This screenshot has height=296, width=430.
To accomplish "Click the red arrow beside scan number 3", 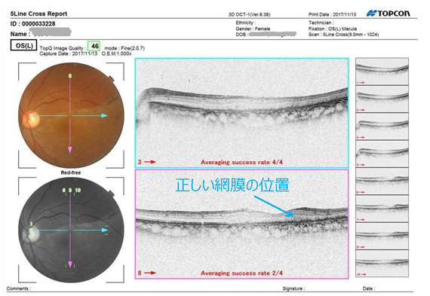I will click(x=150, y=162).
